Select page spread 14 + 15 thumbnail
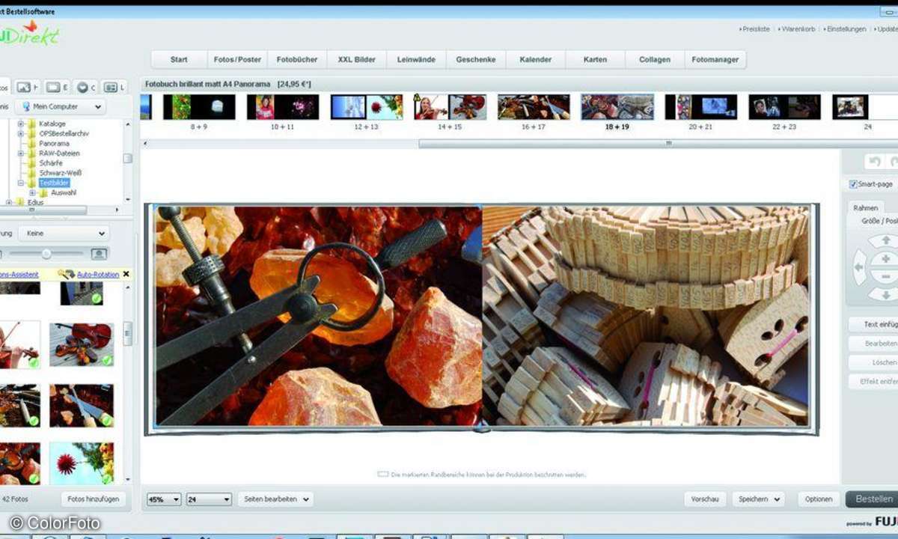Image resolution: width=898 pixels, height=539 pixels. click(450, 108)
